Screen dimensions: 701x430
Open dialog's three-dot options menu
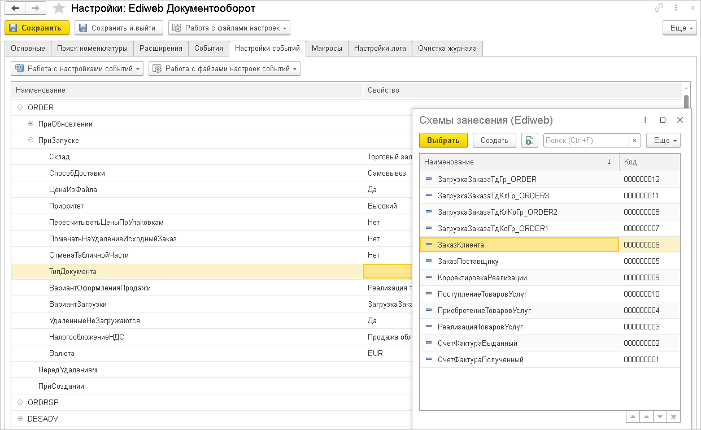point(646,120)
